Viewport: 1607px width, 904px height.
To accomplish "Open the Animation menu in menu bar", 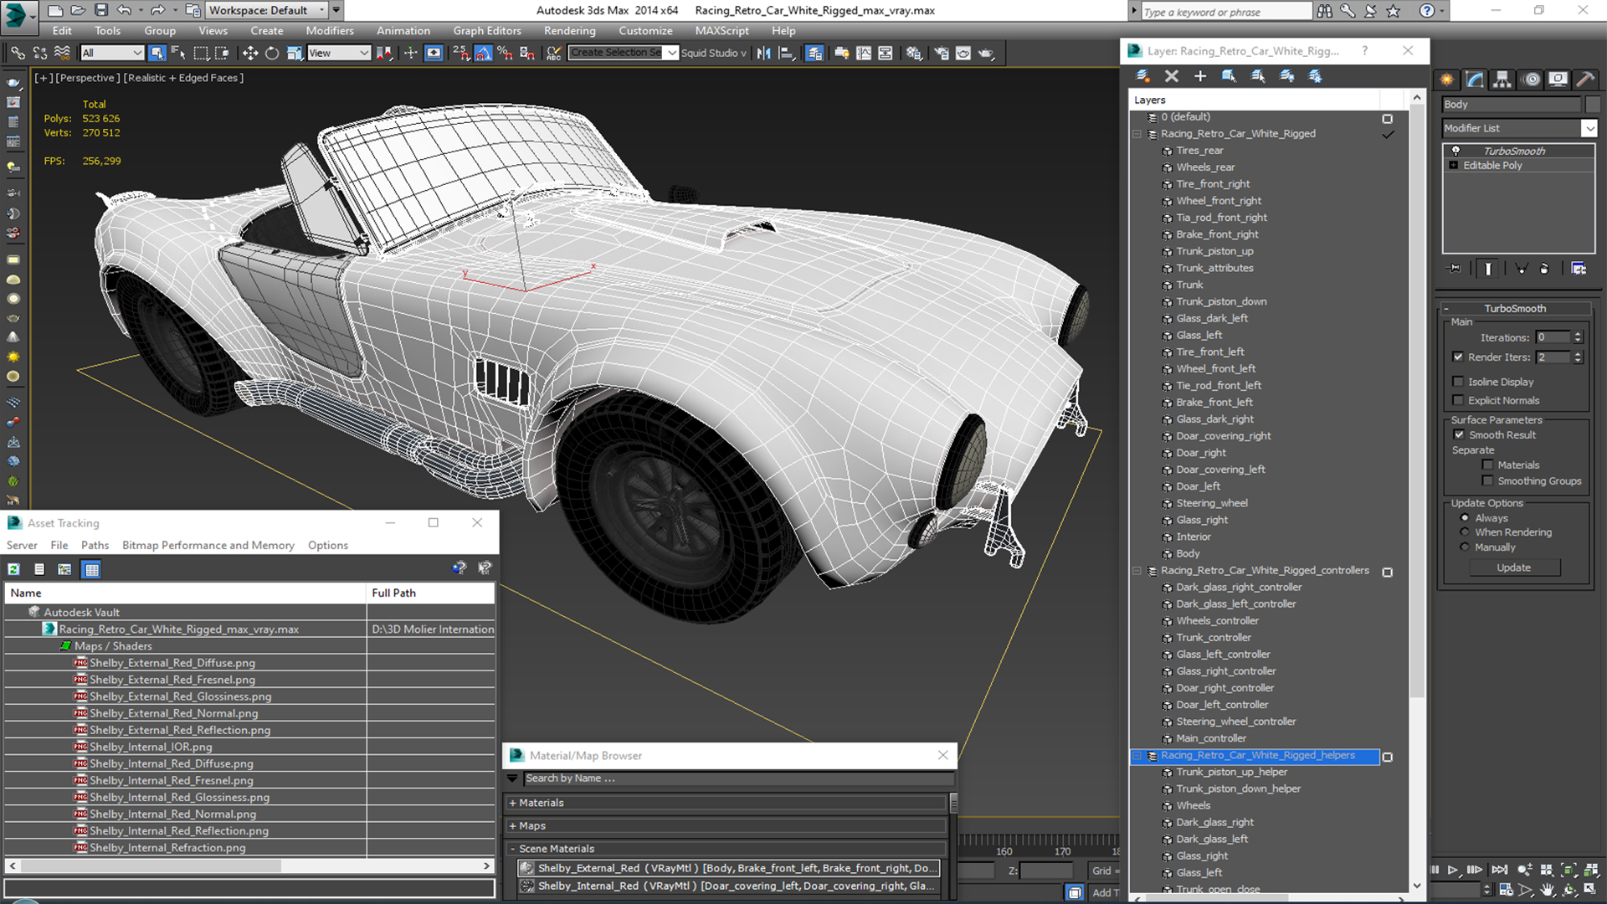I will [x=403, y=30].
